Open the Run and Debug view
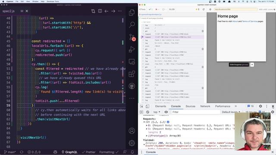 pyautogui.click(x=132, y=50)
